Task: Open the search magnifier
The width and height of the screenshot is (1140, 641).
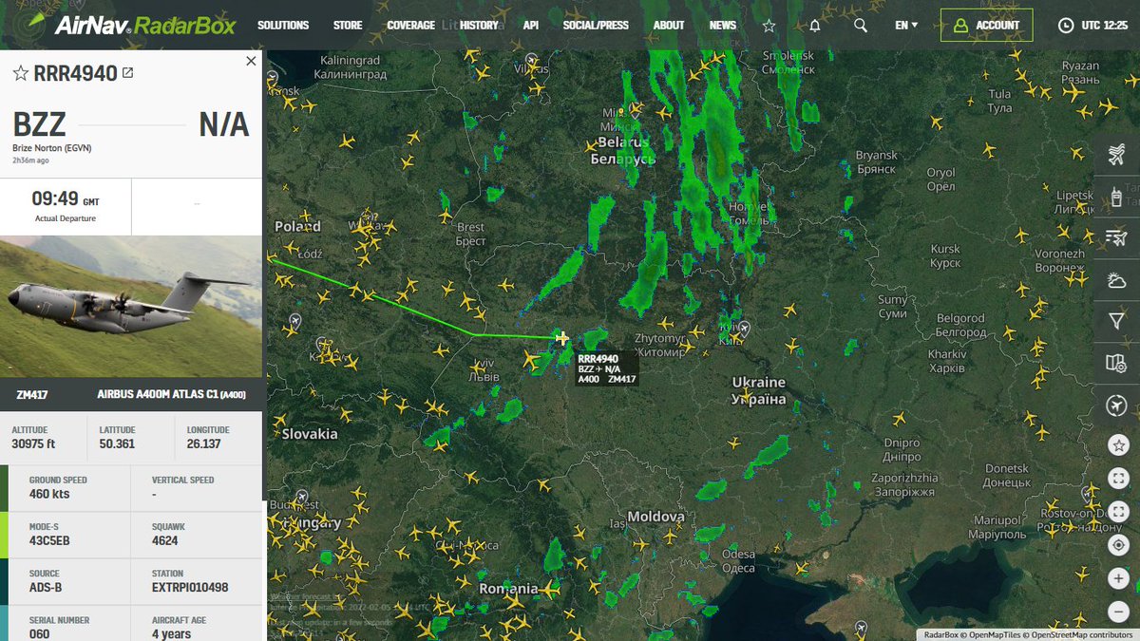Action: (x=861, y=26)
